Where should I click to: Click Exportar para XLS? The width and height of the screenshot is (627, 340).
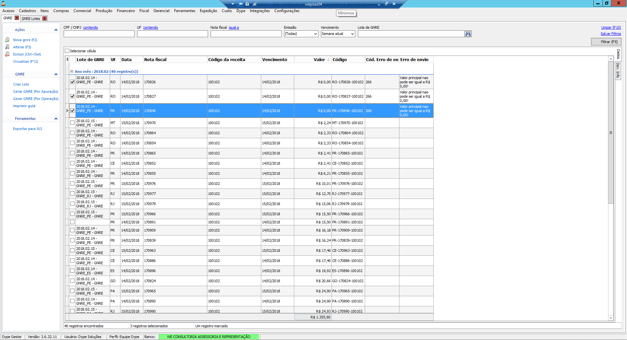coord(27,129)
